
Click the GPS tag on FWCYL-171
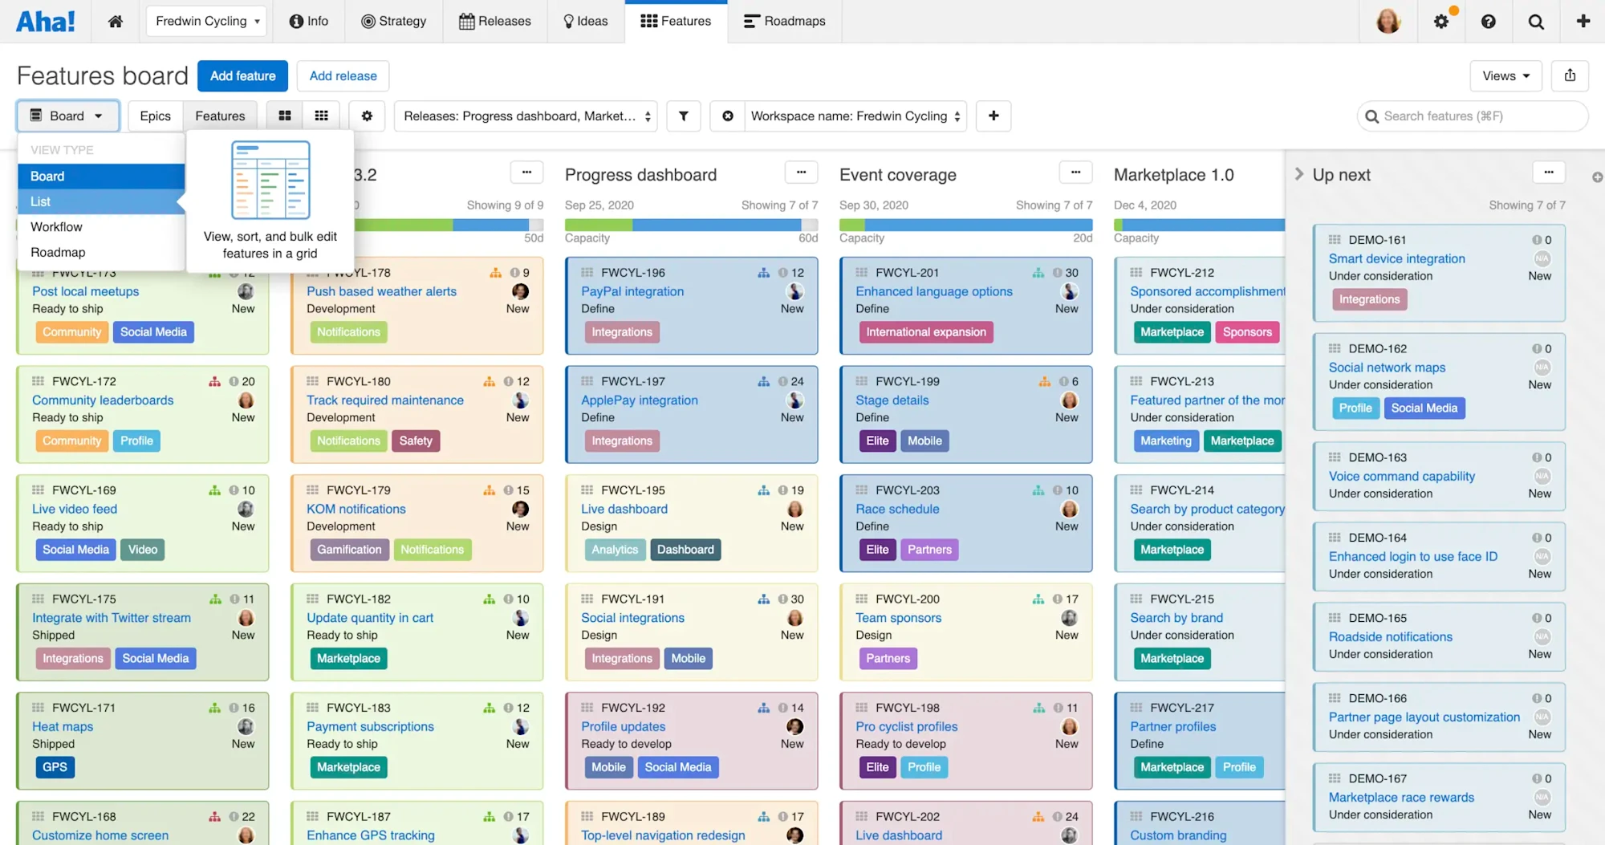coord(55,767)
